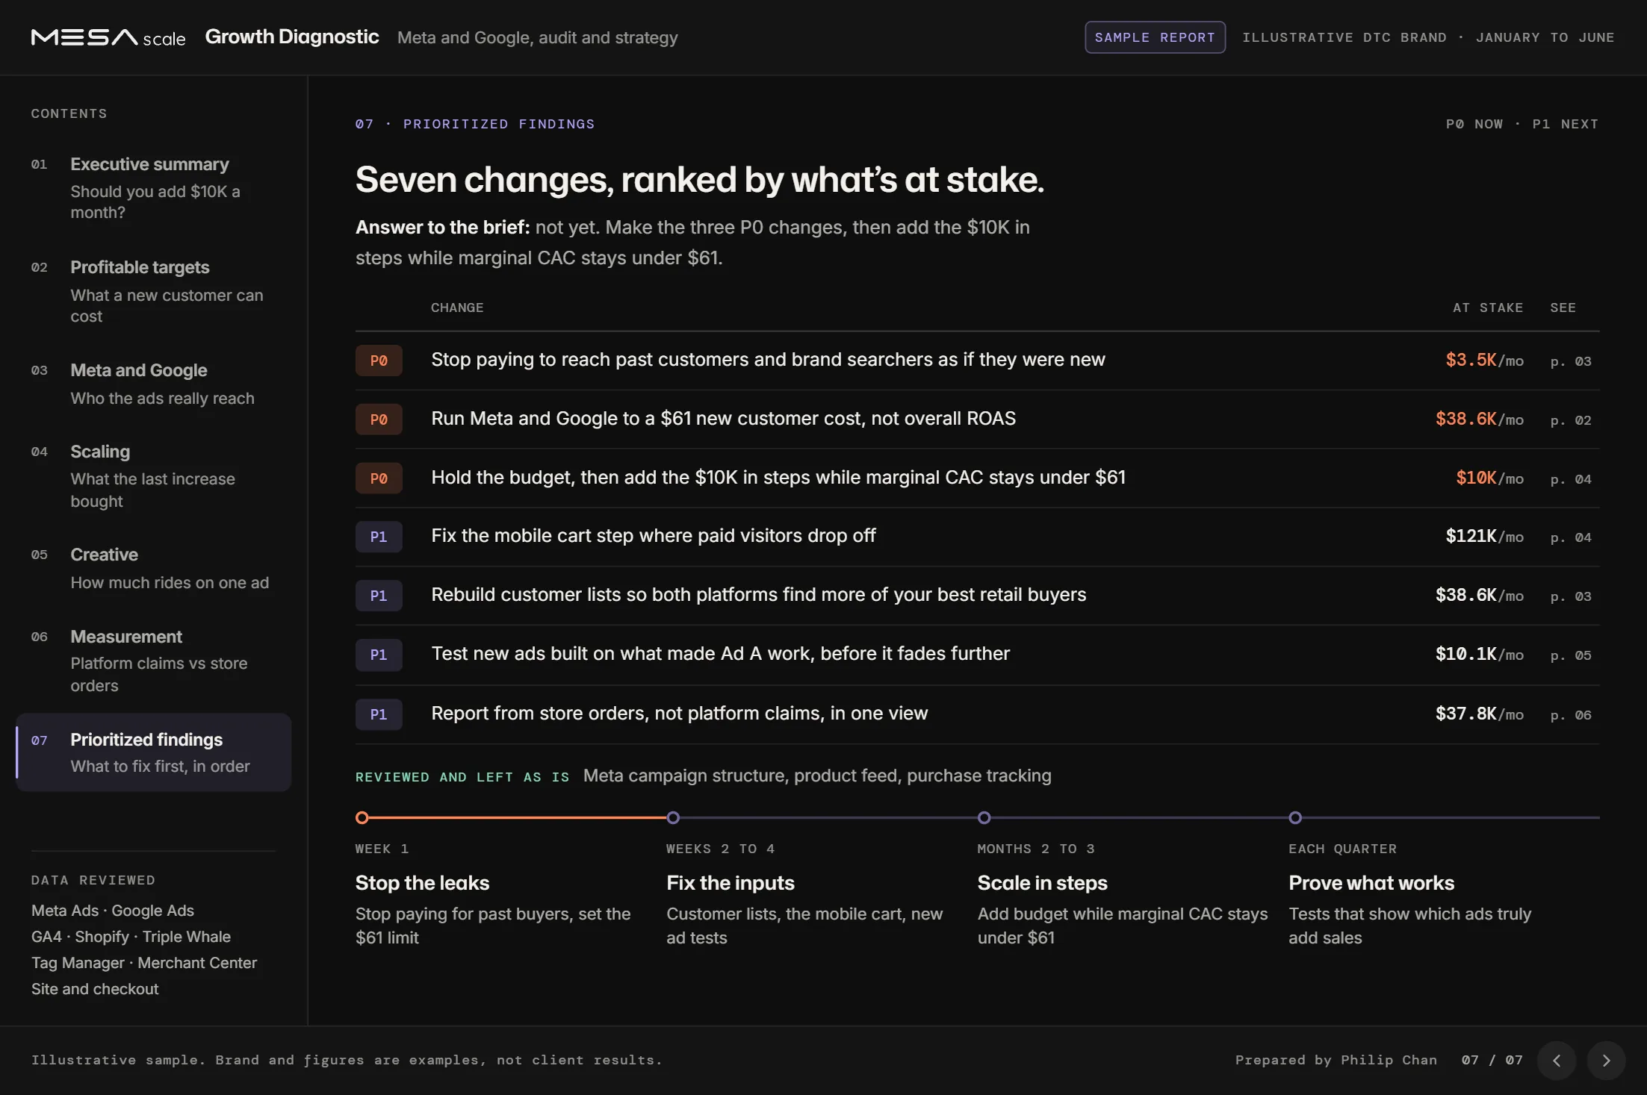Open Scaling section in contents
1647x1095 pixels.
point(153,475)
